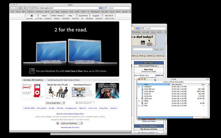Select the MPEG folder icon
Viewport: 221px width, 138px height.
[142, 101]
